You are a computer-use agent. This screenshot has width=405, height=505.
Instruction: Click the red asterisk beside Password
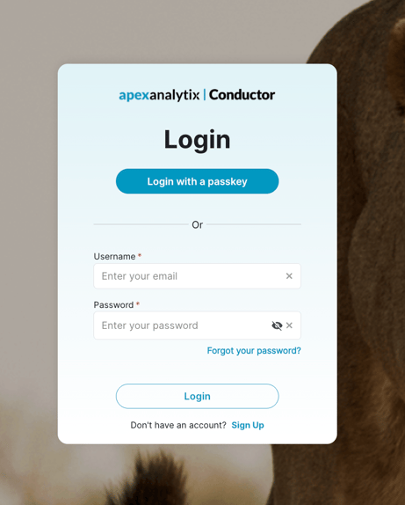138,304
